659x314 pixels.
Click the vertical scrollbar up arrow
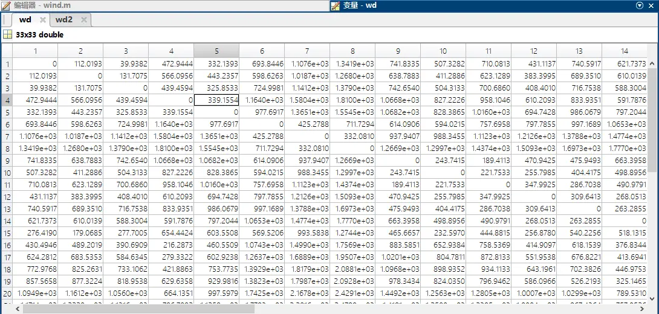tap(652, 64)
